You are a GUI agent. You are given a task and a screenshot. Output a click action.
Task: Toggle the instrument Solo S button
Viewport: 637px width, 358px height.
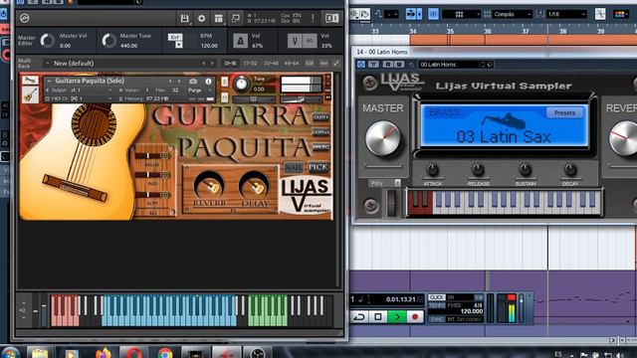(224, 82)
